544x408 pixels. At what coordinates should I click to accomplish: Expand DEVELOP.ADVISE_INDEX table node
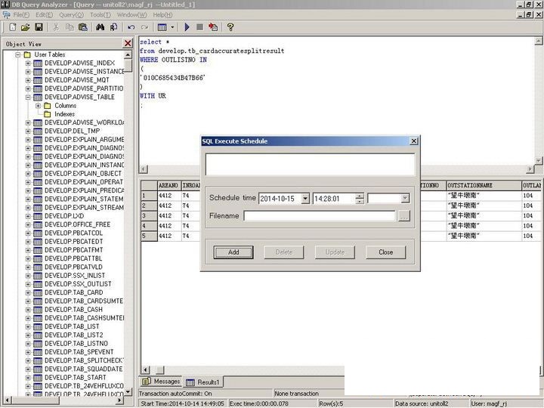pos(28,63)
